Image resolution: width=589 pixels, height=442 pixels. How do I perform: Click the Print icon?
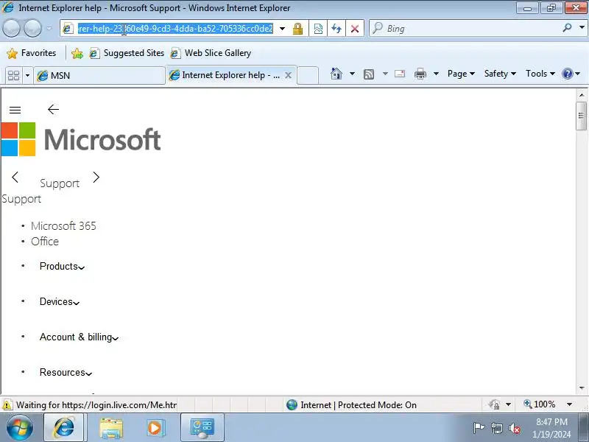tap(420, 74)
